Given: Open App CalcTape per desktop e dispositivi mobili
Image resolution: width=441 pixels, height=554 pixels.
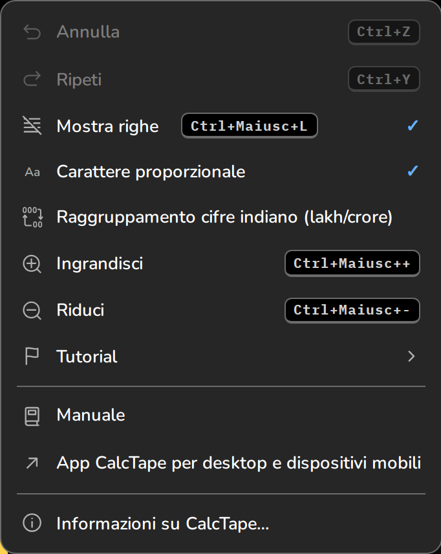Looking at the screenshot, I should (220, 463).
